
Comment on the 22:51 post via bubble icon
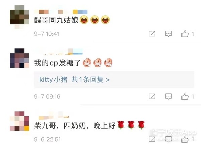(x=168, y=139)
